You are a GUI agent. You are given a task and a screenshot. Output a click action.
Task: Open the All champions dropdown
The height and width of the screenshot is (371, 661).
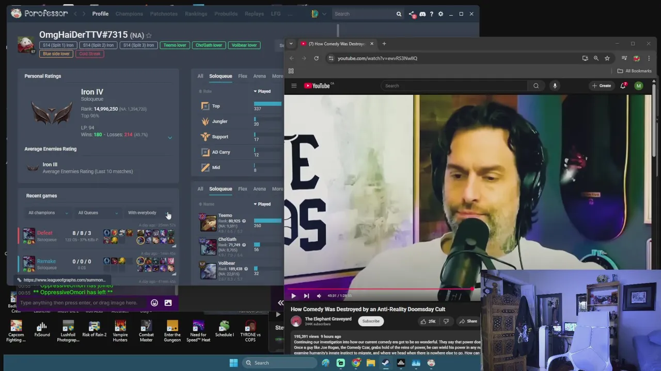coord(48,213)
